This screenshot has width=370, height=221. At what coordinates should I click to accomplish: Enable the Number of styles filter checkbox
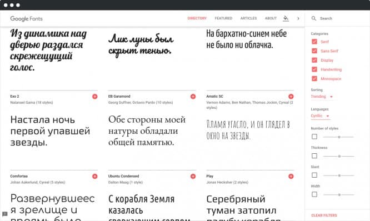click(x=314, y=137)
